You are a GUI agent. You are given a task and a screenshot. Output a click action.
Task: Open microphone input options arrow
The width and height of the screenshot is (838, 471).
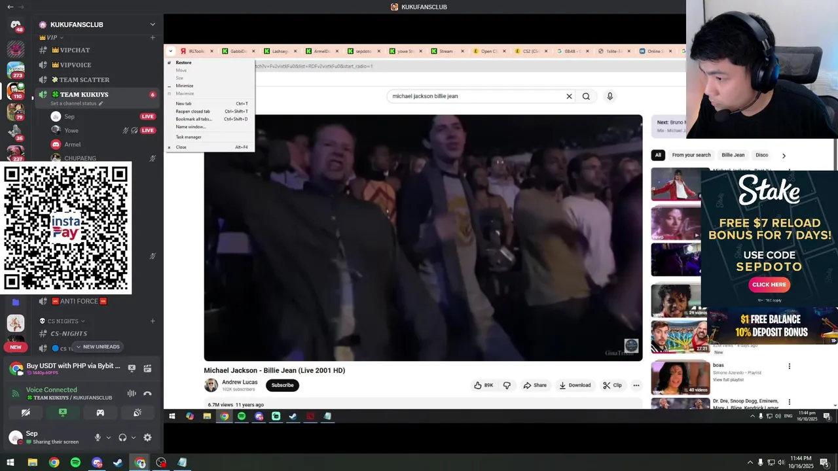pos(108,438)
